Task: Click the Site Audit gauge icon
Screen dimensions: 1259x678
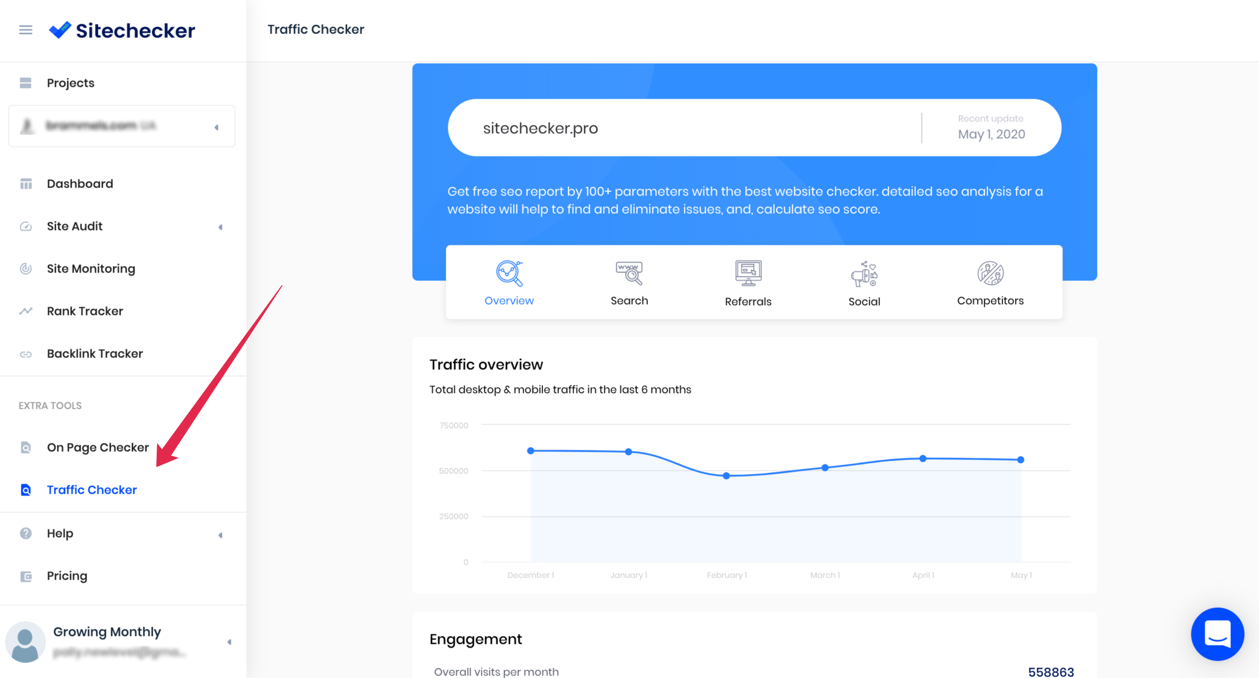Action: coord(26,226)
